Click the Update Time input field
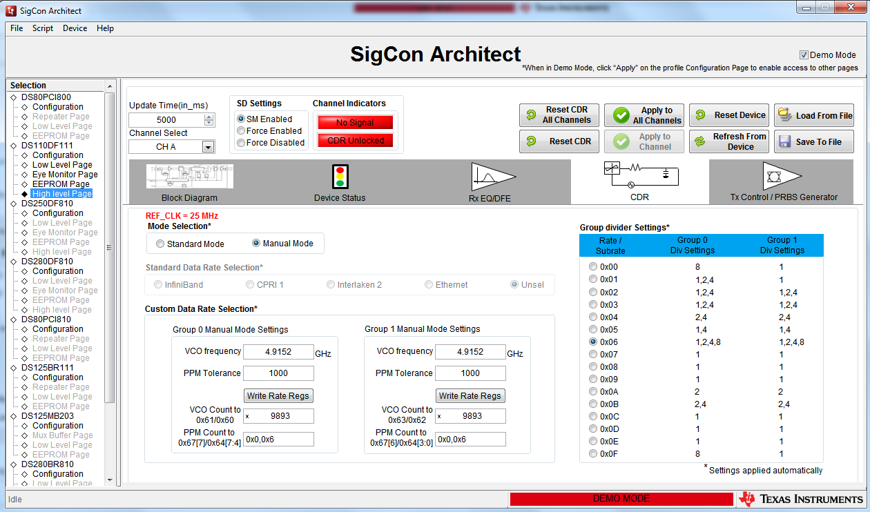 pyautogui.click(x=166, y=119)
